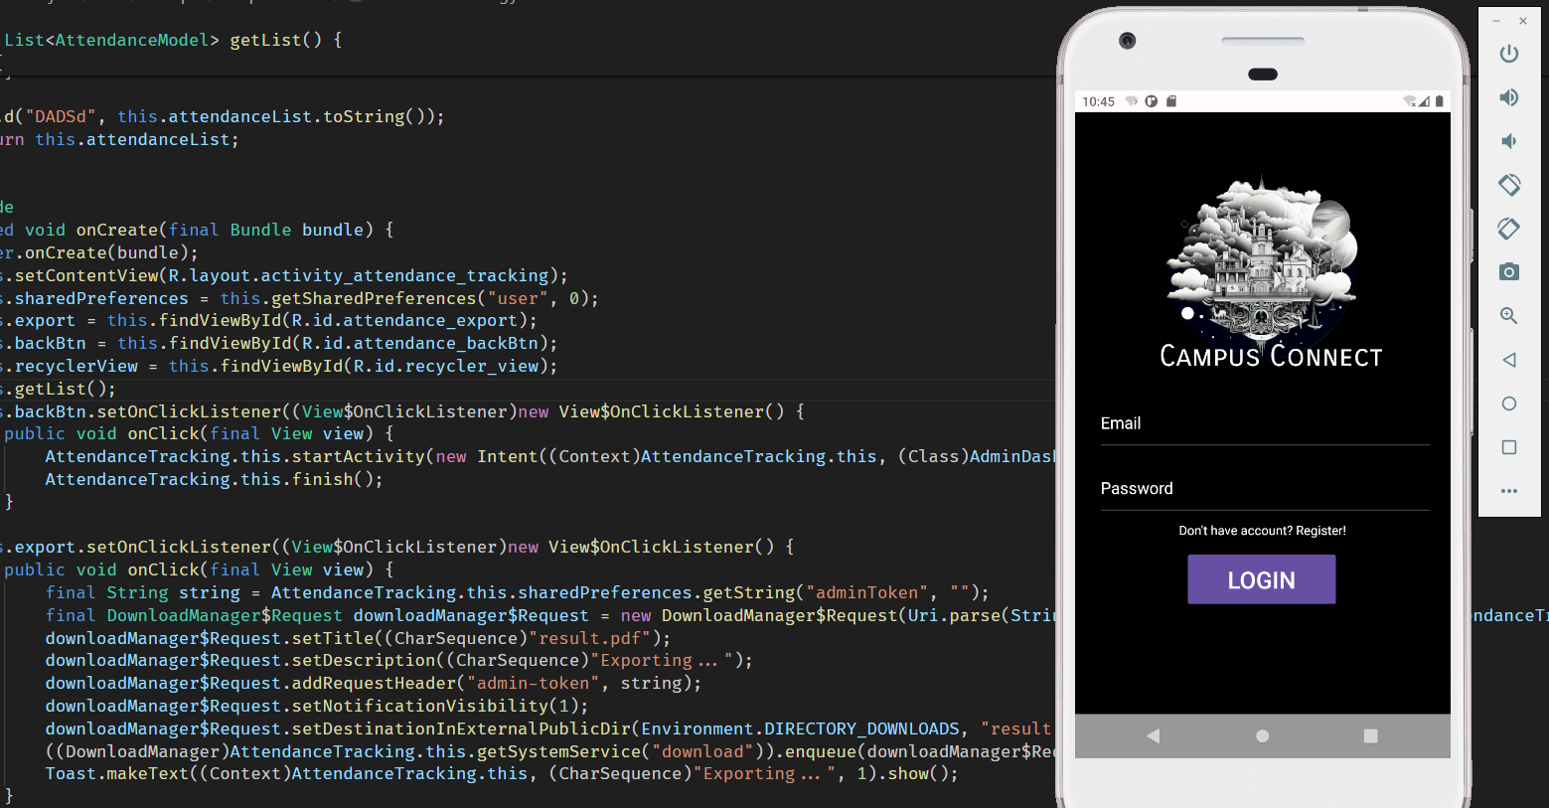This screenshot has width=1549, height=808.
Task: Activate the zoom magnifier icon in emulator toolbar
Action: tap(1508, 316)
